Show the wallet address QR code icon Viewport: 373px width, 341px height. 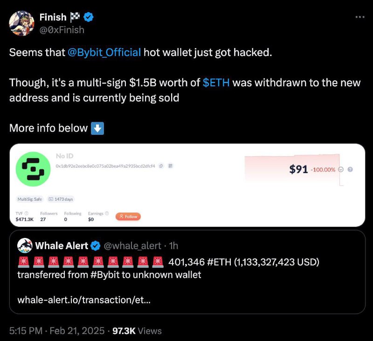point(170,166)
